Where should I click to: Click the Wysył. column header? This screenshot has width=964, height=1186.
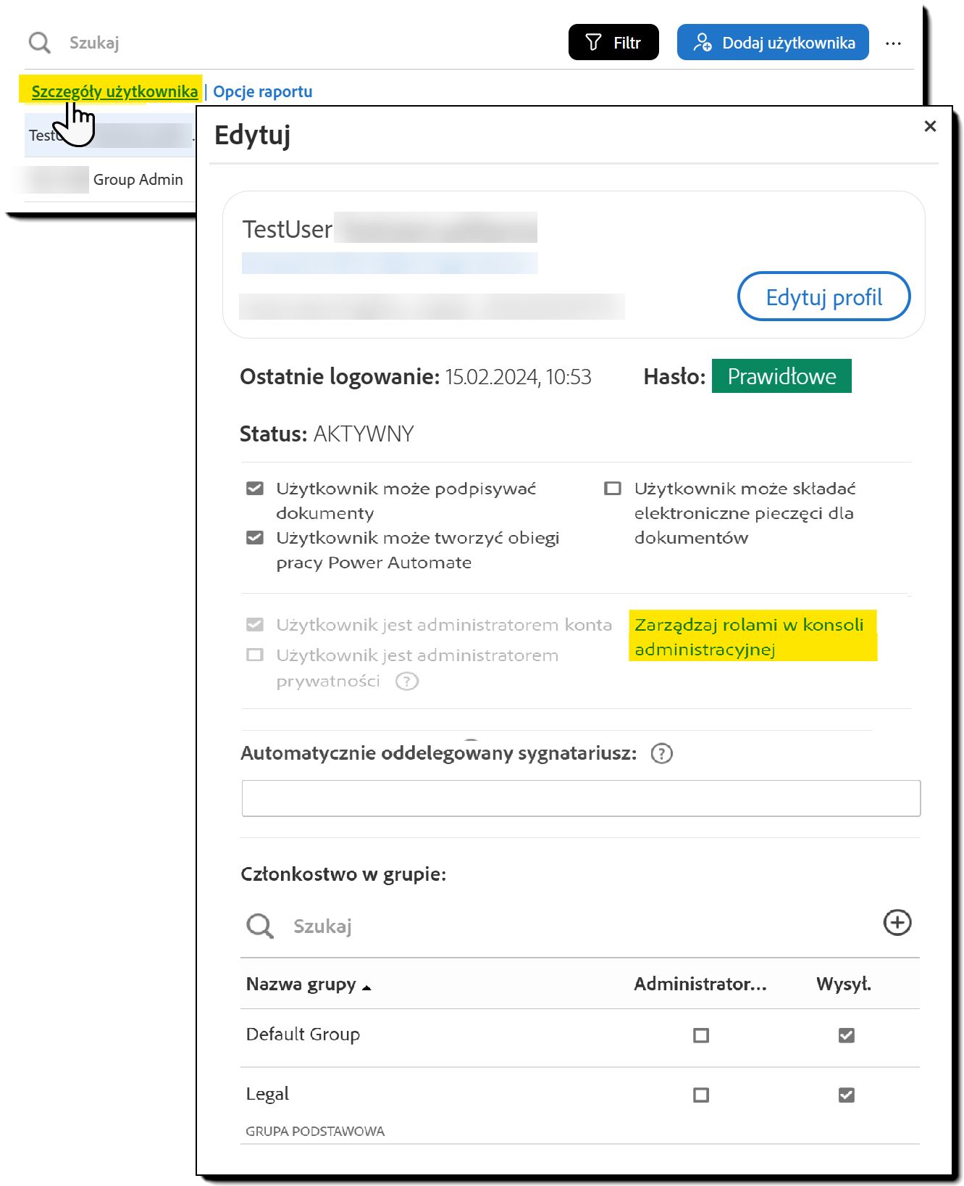(x=844, y=984)
